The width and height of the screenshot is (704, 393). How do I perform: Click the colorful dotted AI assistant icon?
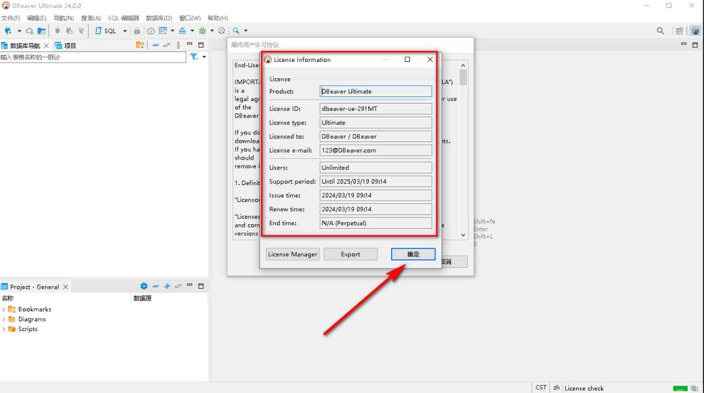222,31
